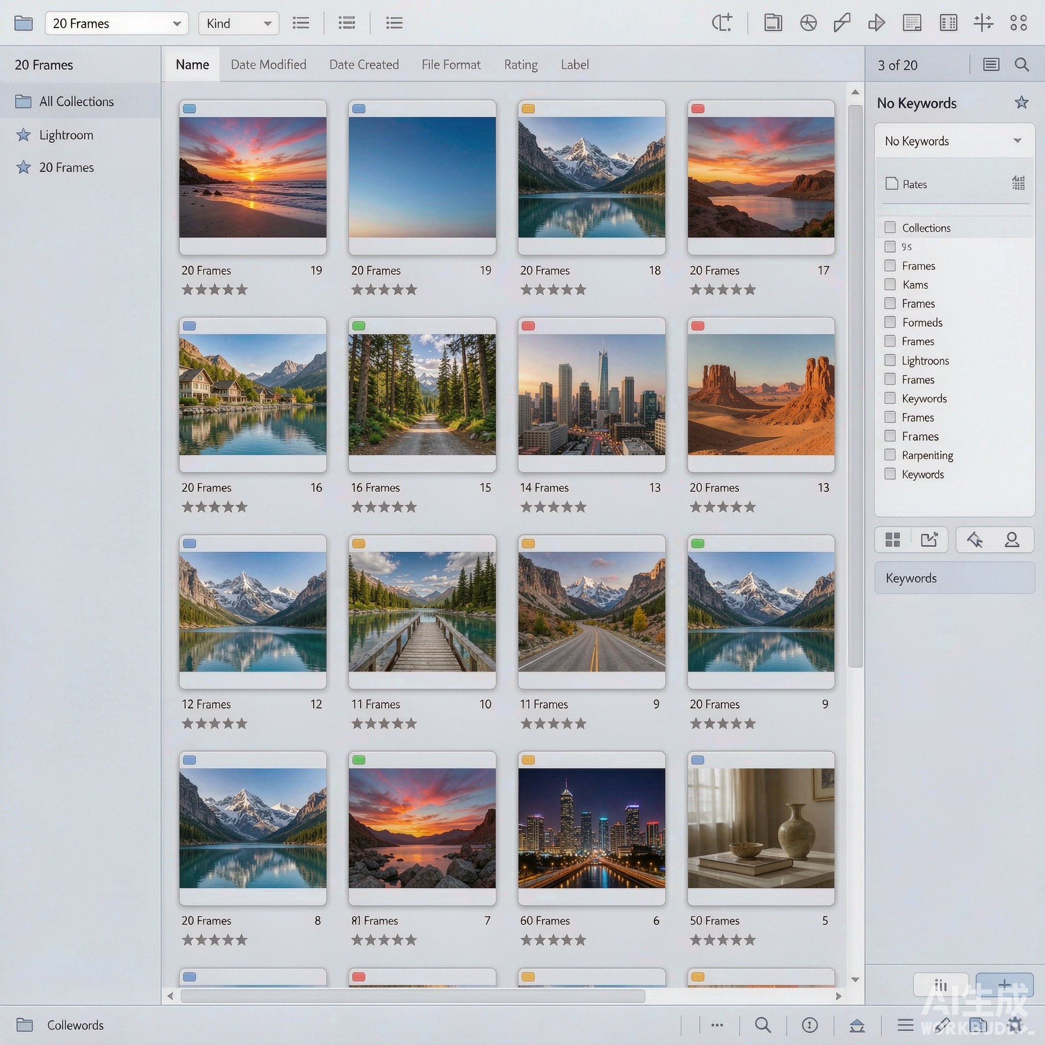Select All Collections in the sidebar
The height and width of the screenshot is (1045, 1045).
tap(80, 101)
